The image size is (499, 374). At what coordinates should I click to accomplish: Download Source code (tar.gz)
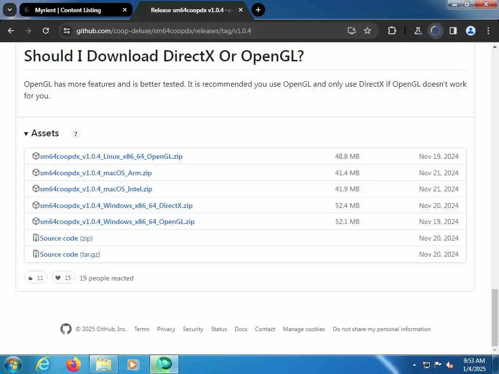point(70,254)
